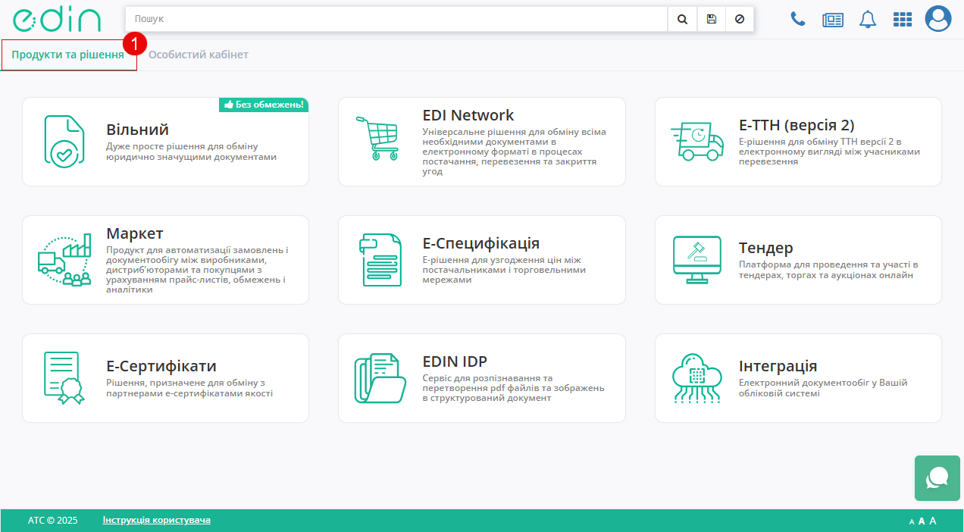964x532 pixels.
Task: Switch to Продукти та рішення tab
Action: [68, 55]
